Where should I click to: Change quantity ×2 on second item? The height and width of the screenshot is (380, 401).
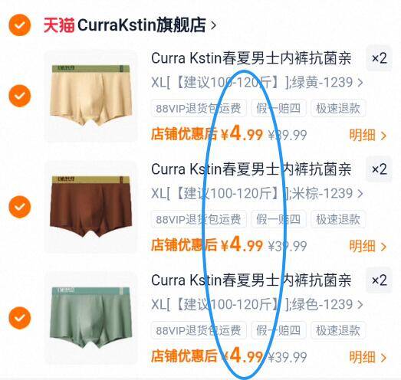click(x=379, y=169)
